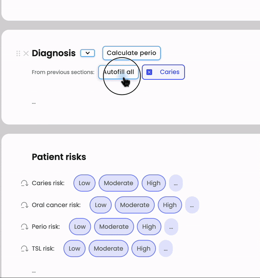260x278 pixels.
Task: Reset Oral cancer risk with arrow icon
Action: coord(24,205)
